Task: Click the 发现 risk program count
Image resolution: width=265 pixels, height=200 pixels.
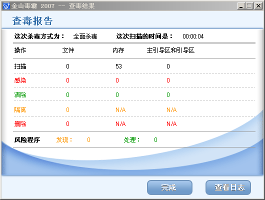Action: coord(88,140)
